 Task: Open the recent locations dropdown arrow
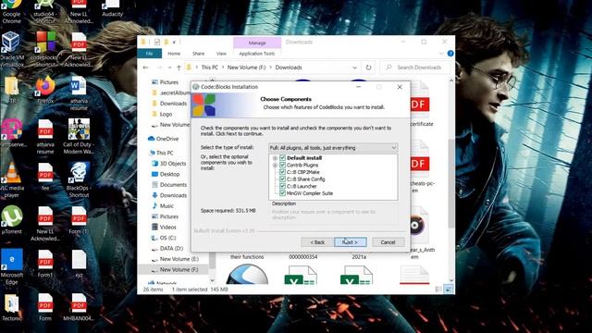pyautogui.click(x=169, y=68)
